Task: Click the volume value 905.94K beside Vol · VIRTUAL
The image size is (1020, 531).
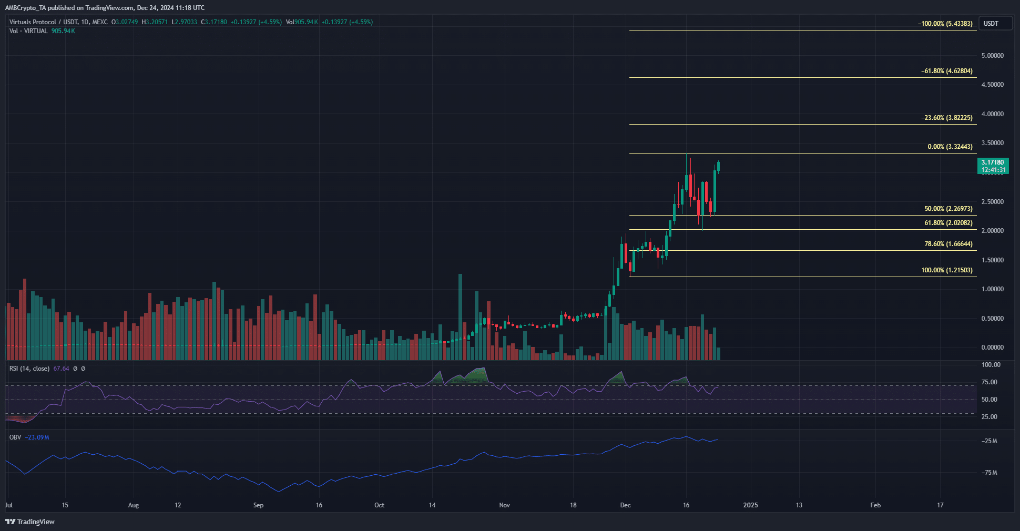Action: (x=63, y=31)
